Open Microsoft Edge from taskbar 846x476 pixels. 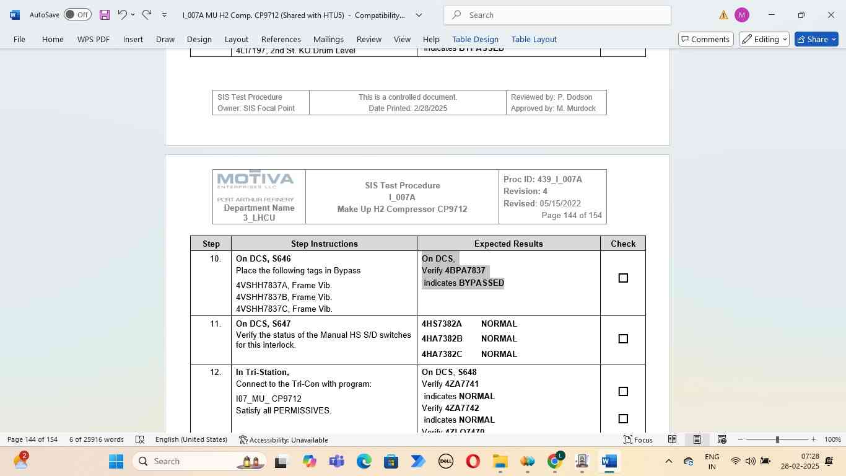(364, 461)
